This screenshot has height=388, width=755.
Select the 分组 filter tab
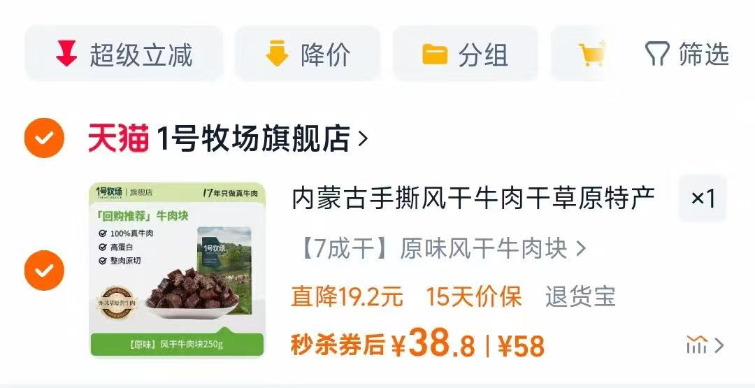(465, 53)
